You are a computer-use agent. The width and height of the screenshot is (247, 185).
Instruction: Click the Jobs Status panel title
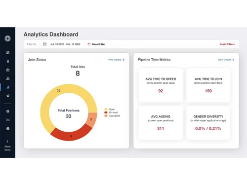tap(37, 60)
